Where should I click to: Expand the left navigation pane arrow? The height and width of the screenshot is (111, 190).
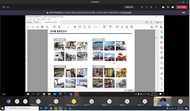coord(26,60)
